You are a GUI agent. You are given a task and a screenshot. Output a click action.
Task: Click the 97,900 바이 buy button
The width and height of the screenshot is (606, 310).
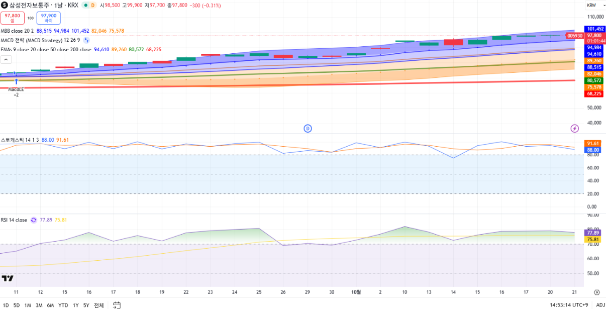pos(48,18)
